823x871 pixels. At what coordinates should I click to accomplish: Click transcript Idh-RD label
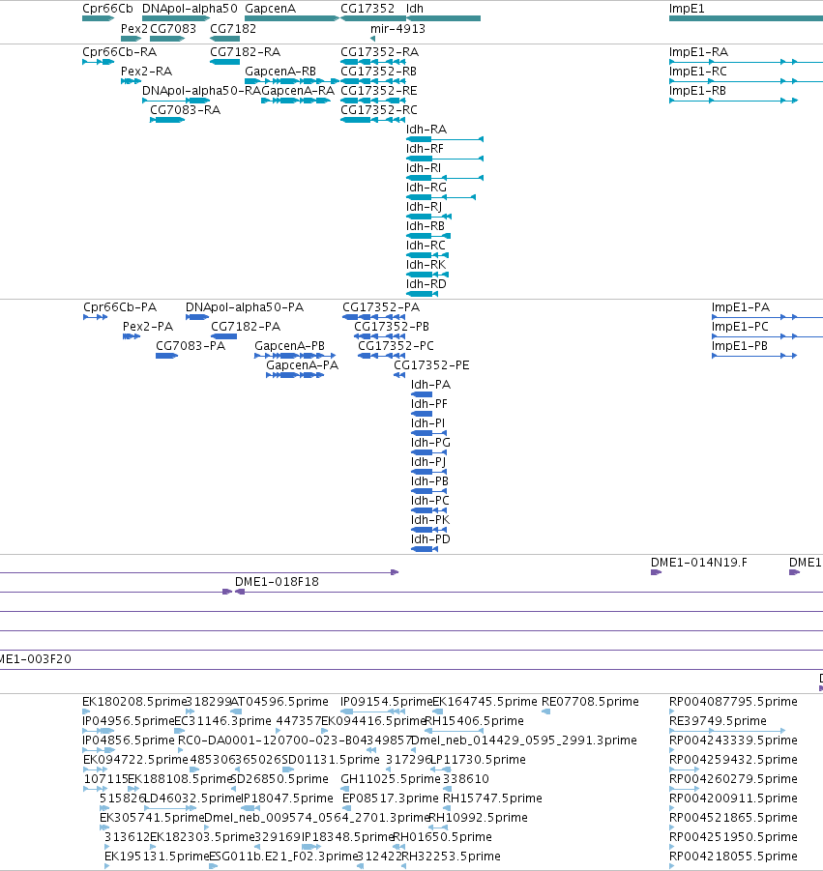(426, 284)
